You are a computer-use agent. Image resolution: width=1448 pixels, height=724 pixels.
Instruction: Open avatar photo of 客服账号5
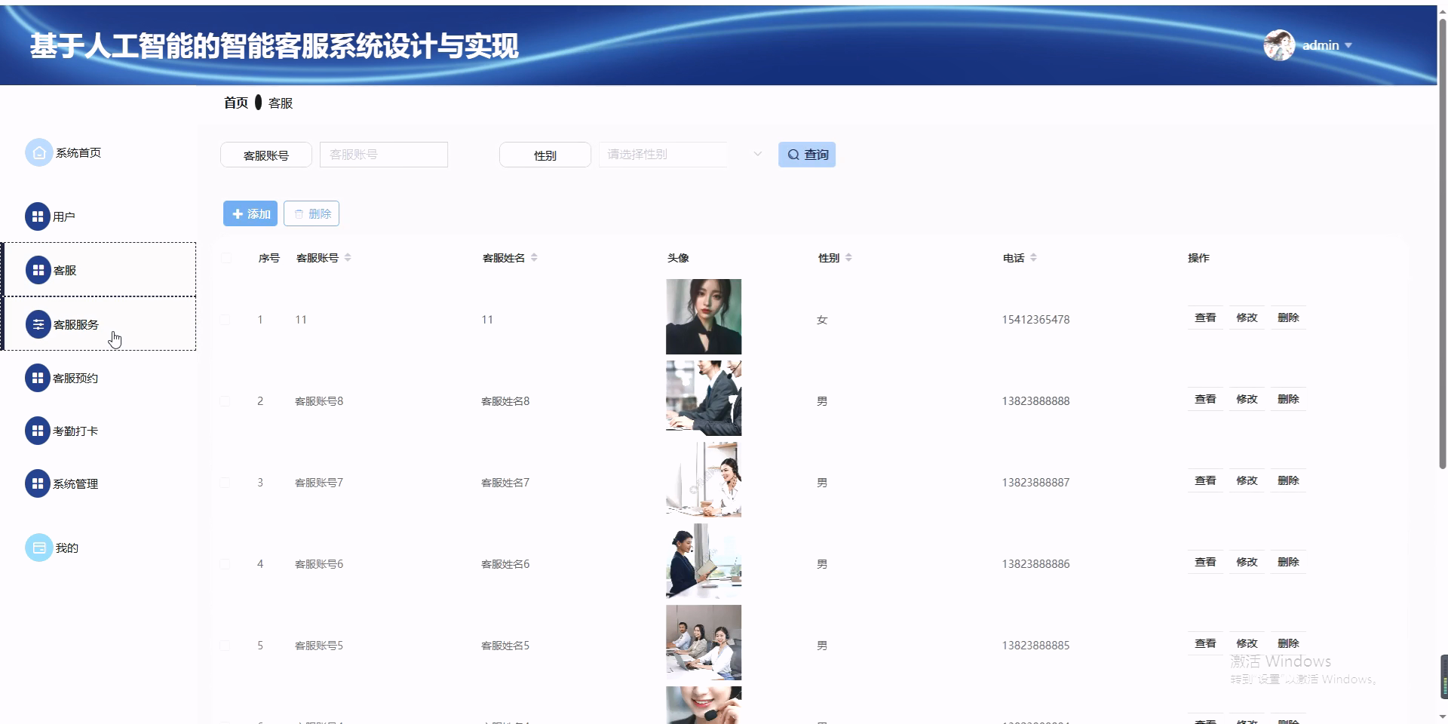click(704, 643)
